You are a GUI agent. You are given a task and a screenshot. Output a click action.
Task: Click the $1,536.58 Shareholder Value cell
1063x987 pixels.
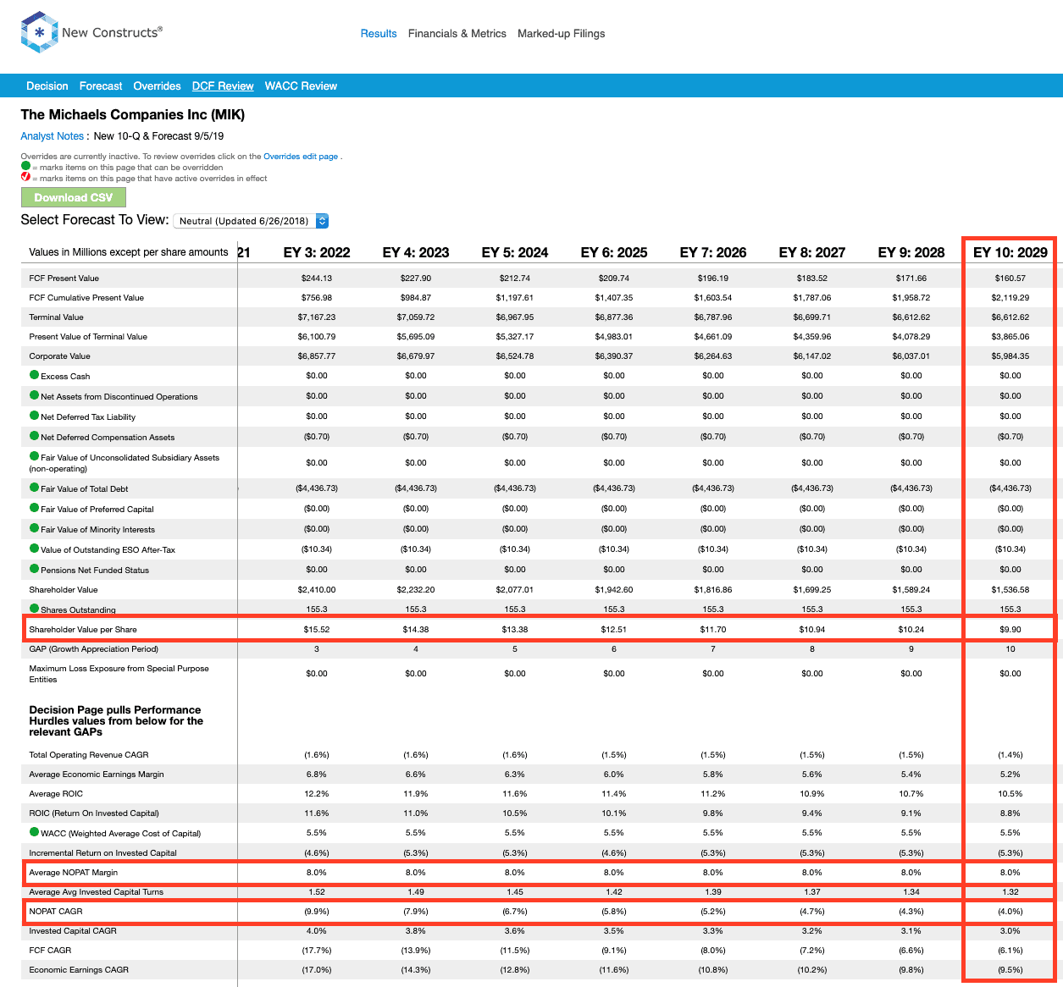click(x=1010, y=590)
